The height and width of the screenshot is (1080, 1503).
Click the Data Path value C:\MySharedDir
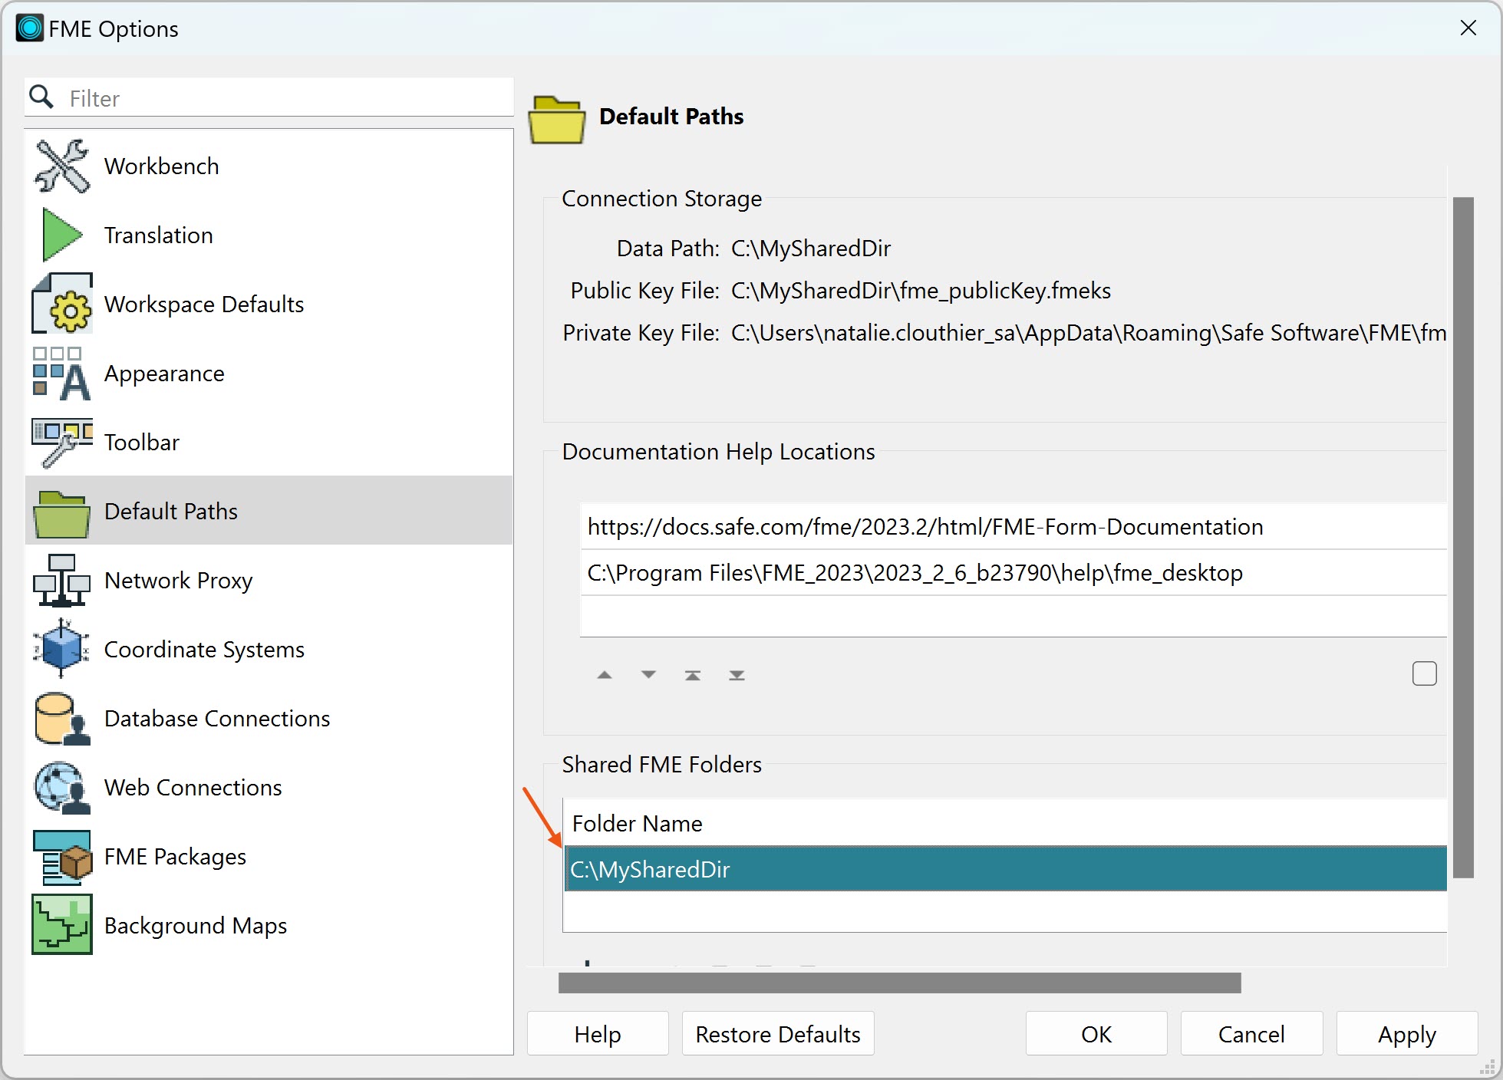pyautogui.click(x=811, y=249)
